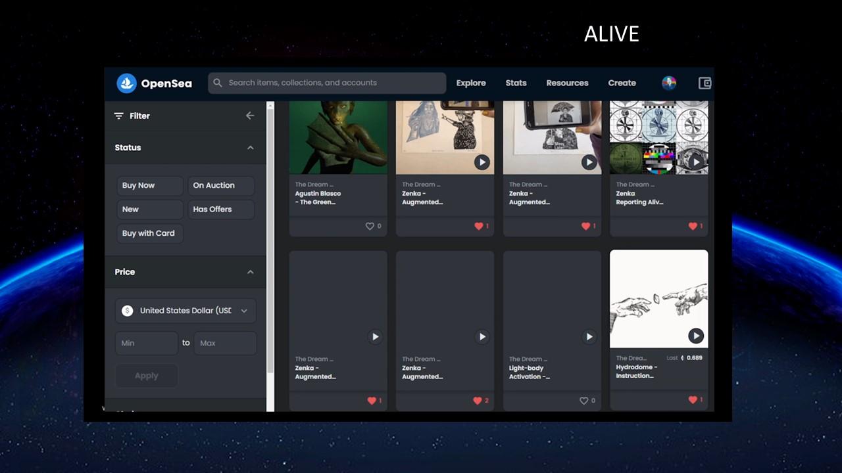The height and width of the screenshot is (473, 842).
Task: Play the Hydrodome Instruction video
Action: pyautogui.click(x=696, y=336)
